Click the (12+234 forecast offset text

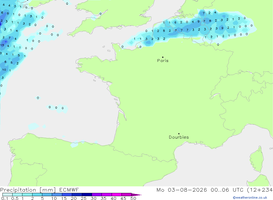pos(260,190)
